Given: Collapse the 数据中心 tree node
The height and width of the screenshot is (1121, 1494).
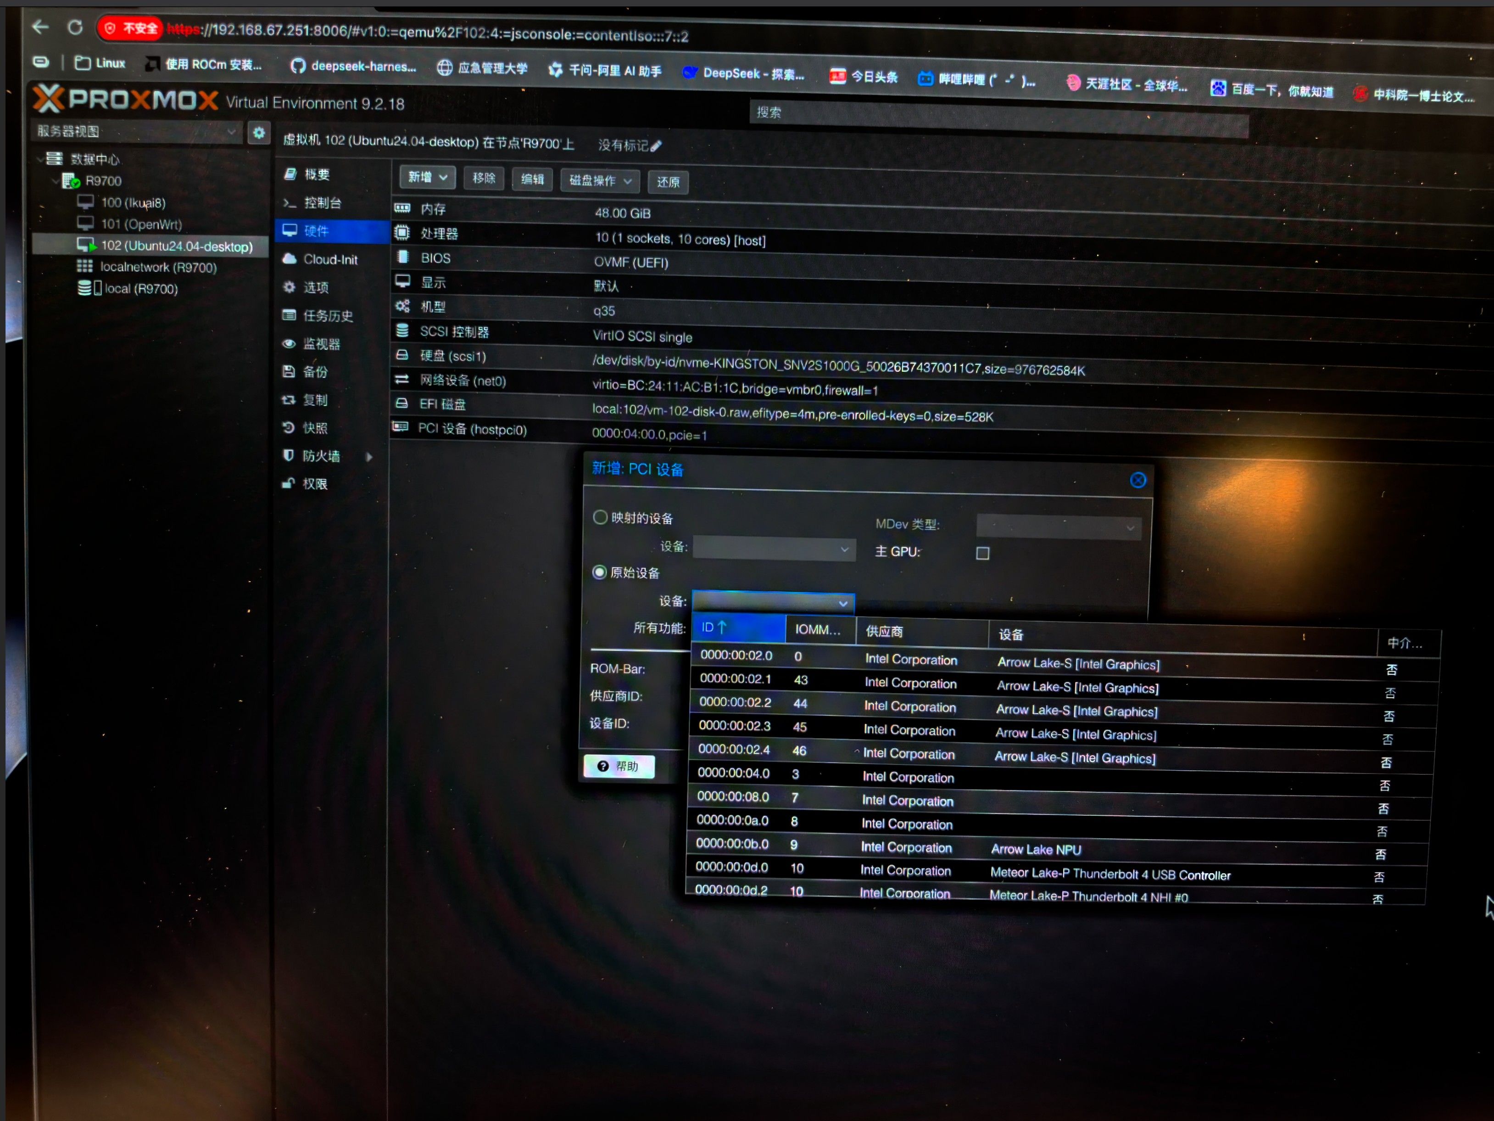Looking at the screenshot, I should click(40, 159).
